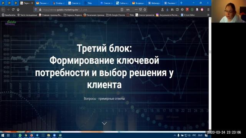
Task: Click the red extension icon in toolbar
Action: pos(187,10)
